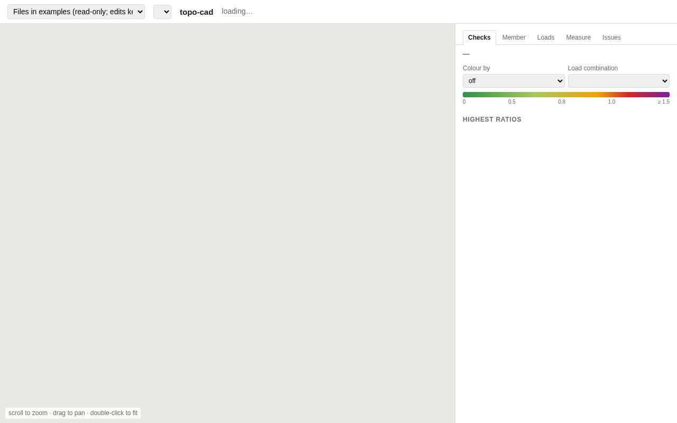The width and height of the screenshot is (677, 423).
Task: Switch to the Member tab
Action: point(514,38)
